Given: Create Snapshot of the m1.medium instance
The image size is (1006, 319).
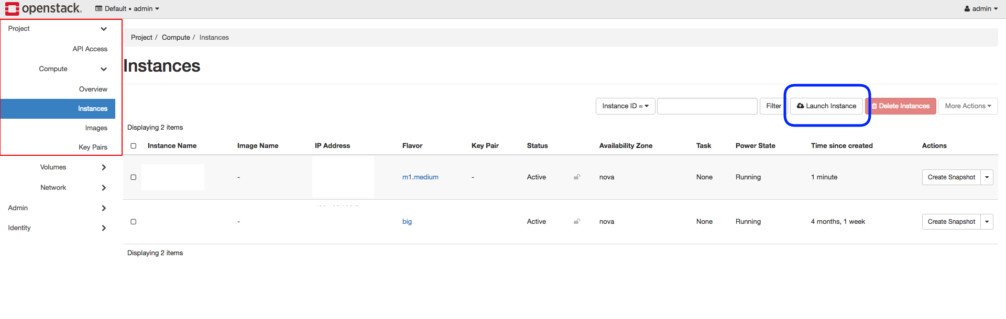Looking at the screenshot, I should (951, 177).
